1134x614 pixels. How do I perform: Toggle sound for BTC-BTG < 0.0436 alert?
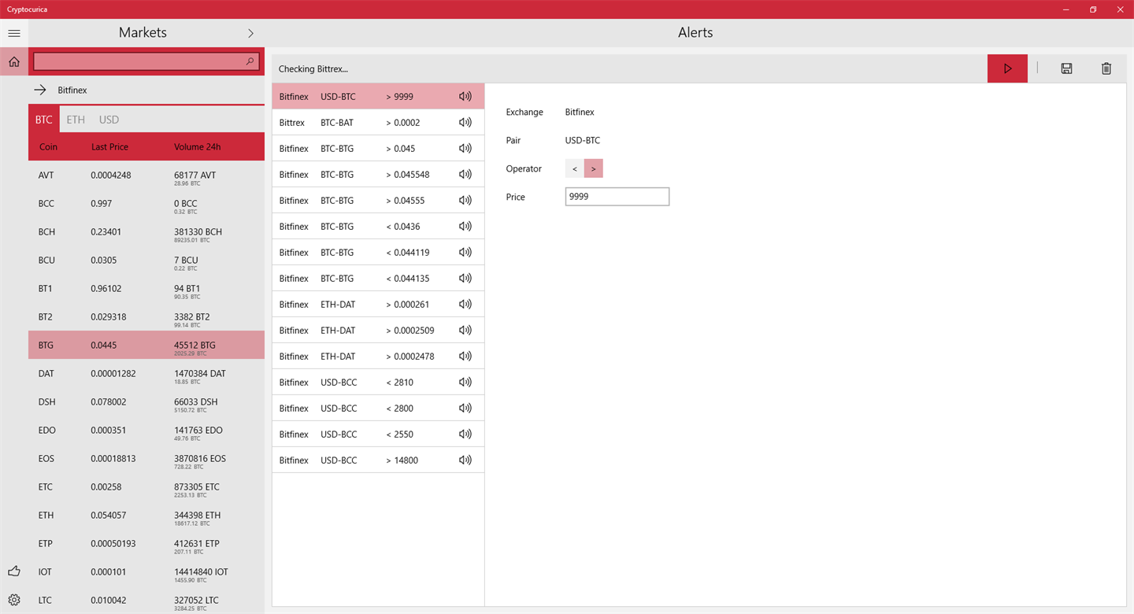point(465,226)
